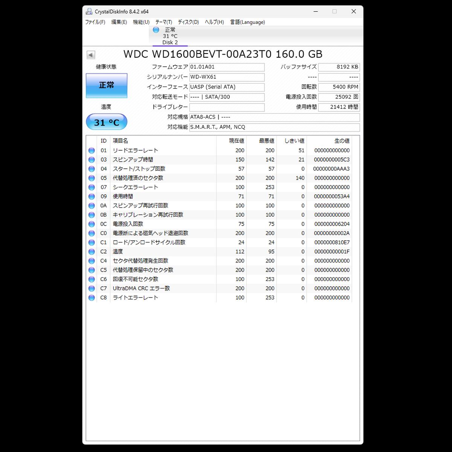Click the ファームウェア field showing 01.01A01
This screenshot has width=452, height=452.
227,67
